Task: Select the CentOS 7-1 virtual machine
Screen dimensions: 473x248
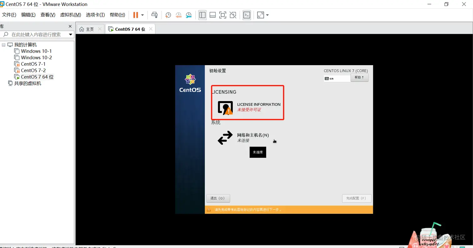Action: 33,64
